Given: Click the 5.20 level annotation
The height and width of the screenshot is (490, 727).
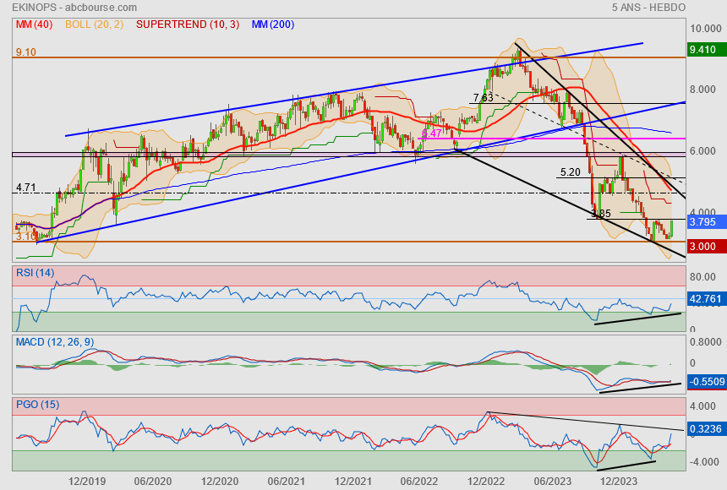Looking at the screenshot, I should 571,172.
